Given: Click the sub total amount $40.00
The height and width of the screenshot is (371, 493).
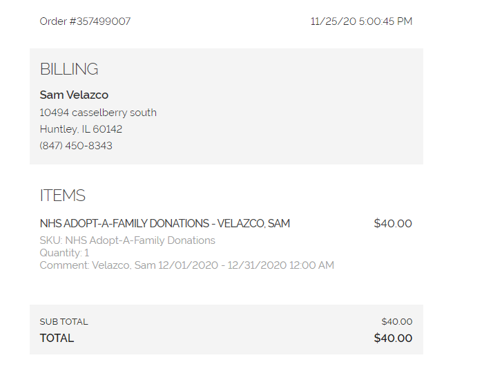Looking at the screenshot, I should pyautogui.click(x=396, y=322).
